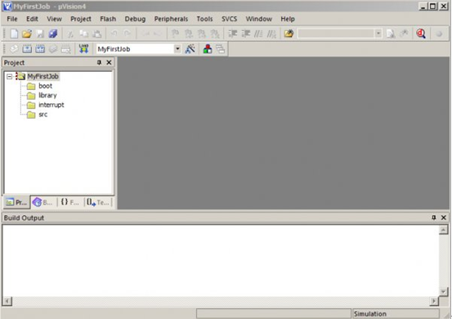The height and width of the screenshot is (319, 452).
Task: Open the Debug menu
Action: [135, 19]
